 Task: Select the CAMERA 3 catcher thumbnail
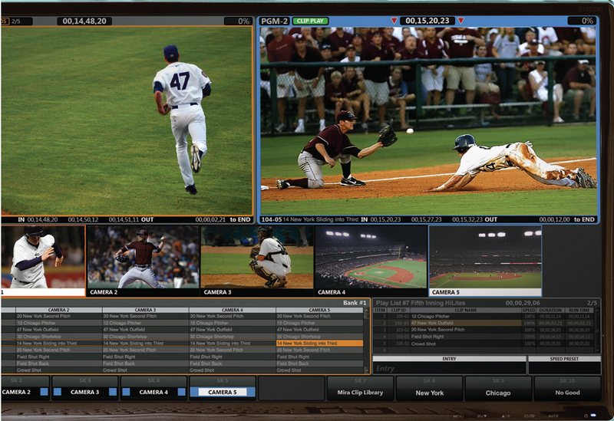pos(256,257)
